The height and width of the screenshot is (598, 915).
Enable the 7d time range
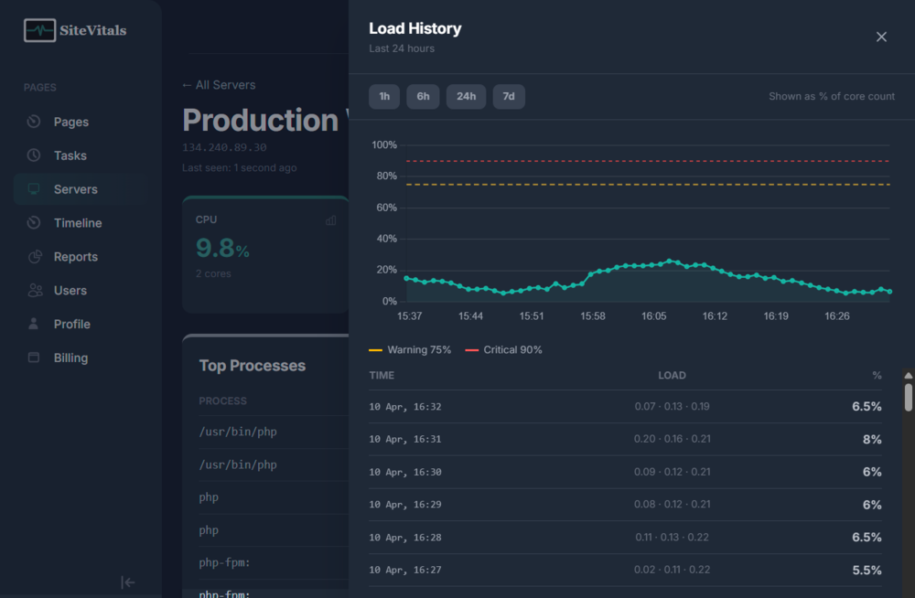[509, 95]
